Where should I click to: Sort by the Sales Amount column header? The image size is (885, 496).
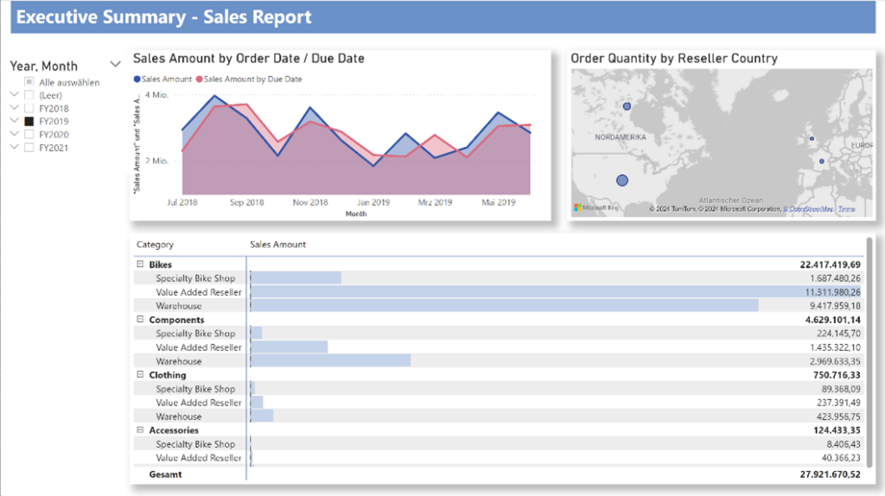click(277, 245)
